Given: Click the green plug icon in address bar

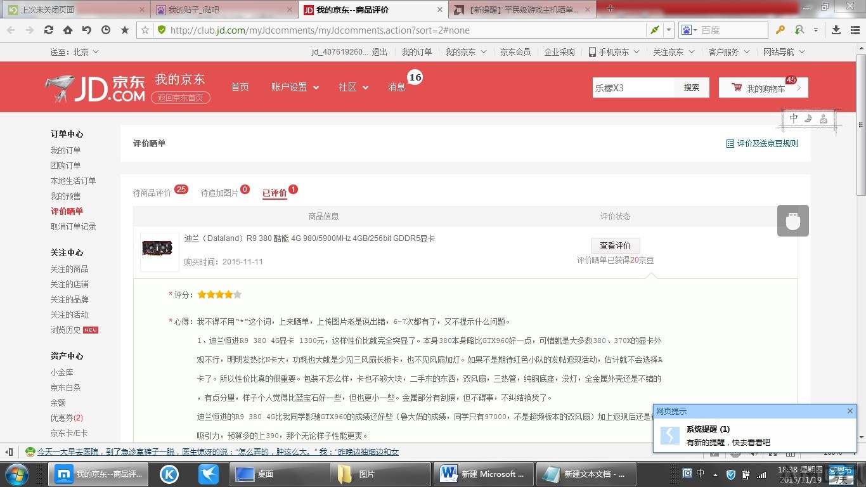Looking at the screenshot, I should point(654,30).
